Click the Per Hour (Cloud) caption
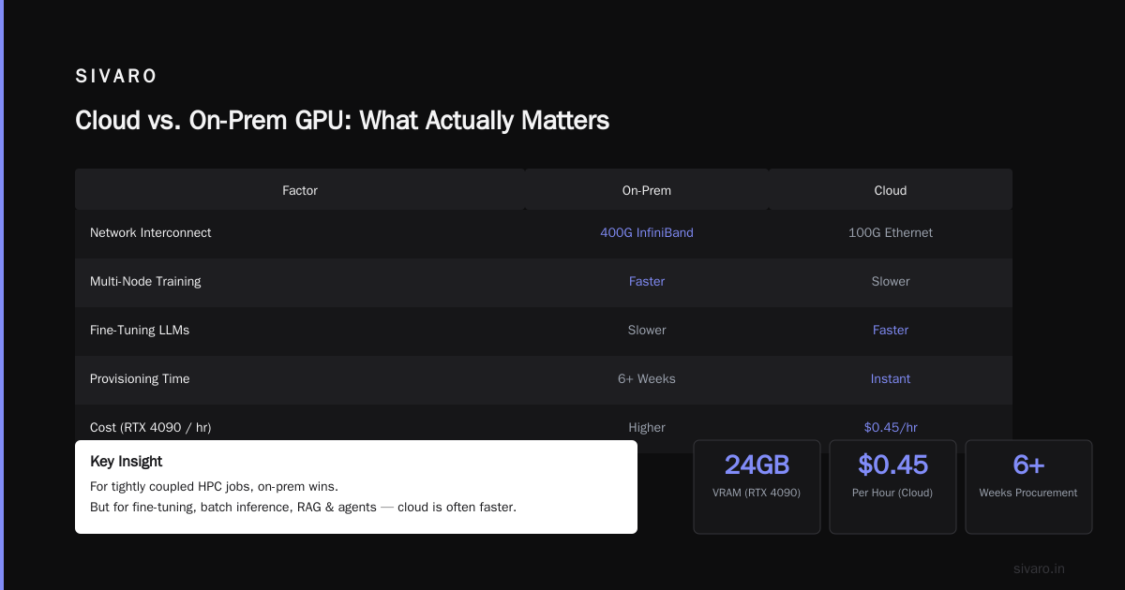 point(892,493)
